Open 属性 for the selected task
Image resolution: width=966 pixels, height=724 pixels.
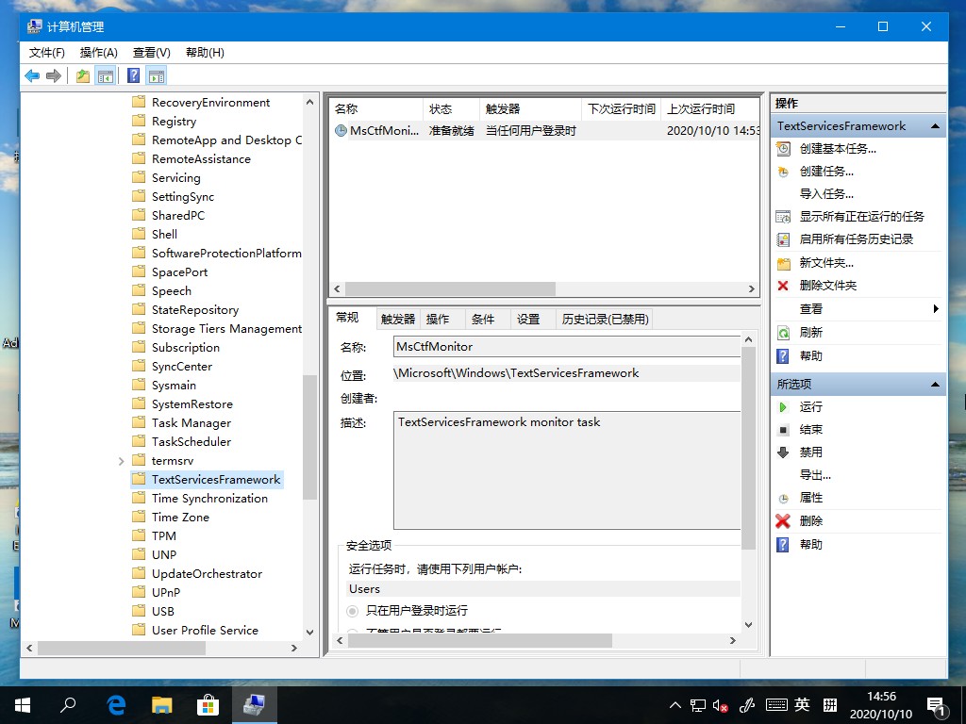coord(809,497)
